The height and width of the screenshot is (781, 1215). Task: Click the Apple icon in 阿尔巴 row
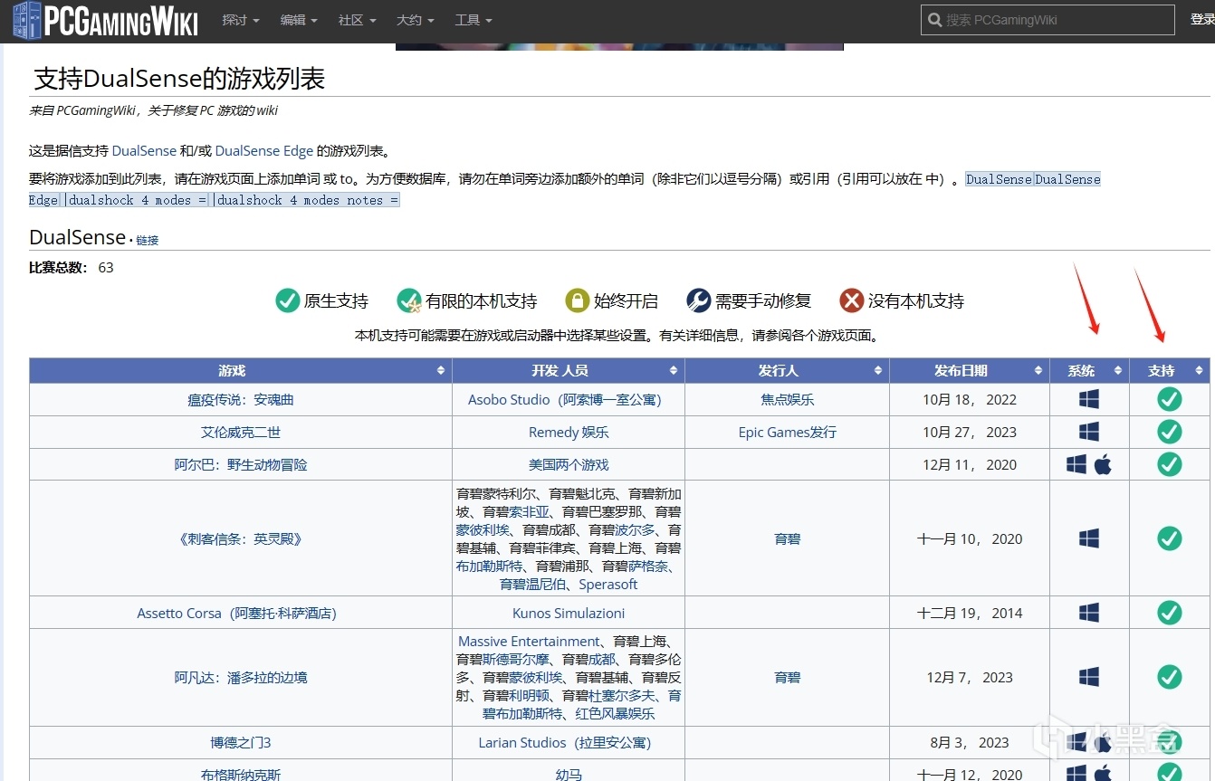(1102, 465)
